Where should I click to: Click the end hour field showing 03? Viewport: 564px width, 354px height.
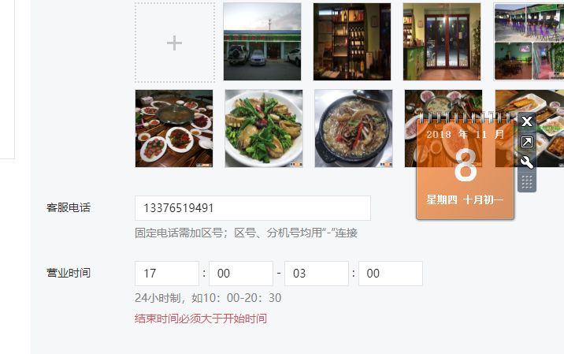(317, 274)
